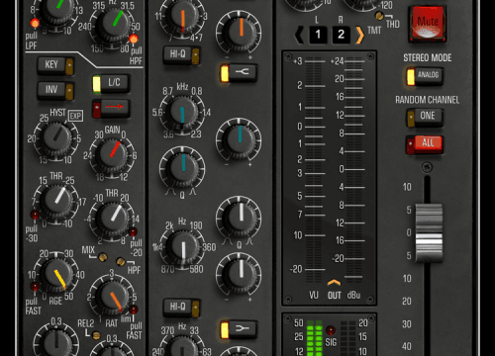
Task: Click the black left channel arrow
Action: (x=299, y=35)
